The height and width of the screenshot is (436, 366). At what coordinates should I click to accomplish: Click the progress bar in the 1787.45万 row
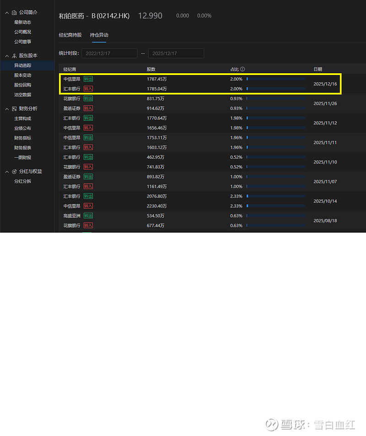tap(276, 79)
